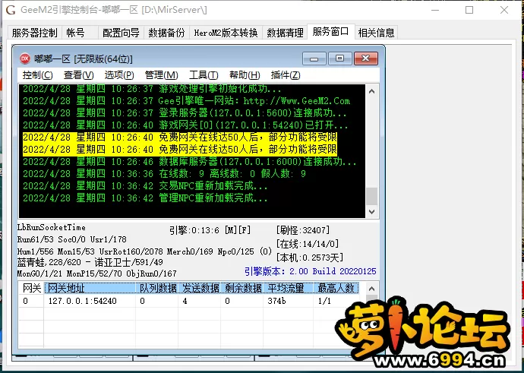Maximize the 嘟嘟一区 inner window

point(340,58)
